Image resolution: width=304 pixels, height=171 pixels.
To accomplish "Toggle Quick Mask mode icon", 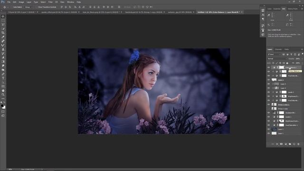I will (3, 112).
